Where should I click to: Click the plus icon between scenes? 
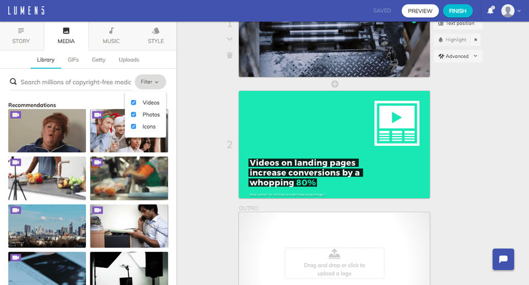(334, 84)
